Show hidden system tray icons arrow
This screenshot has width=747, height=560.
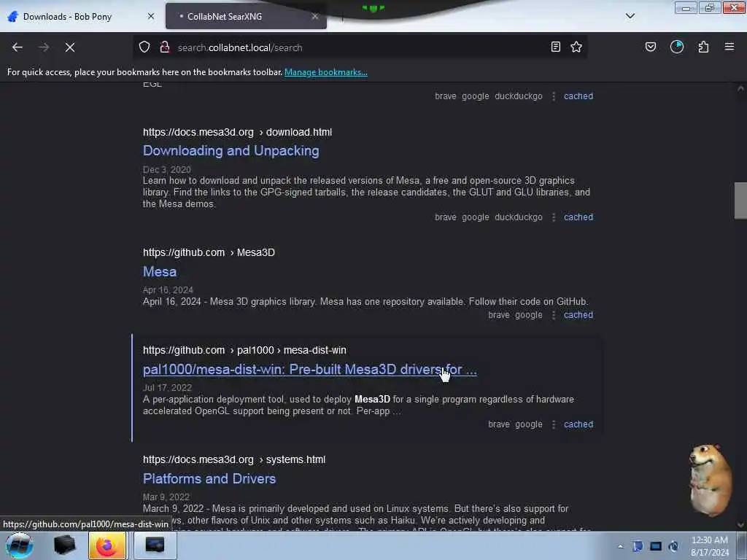click(x=620, y=546)
